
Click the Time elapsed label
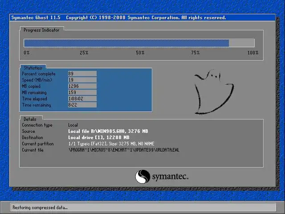point(35,99)
